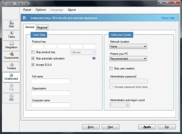Open the Online Help link
This screenshot has width=182, height=134.
[168, 18]
